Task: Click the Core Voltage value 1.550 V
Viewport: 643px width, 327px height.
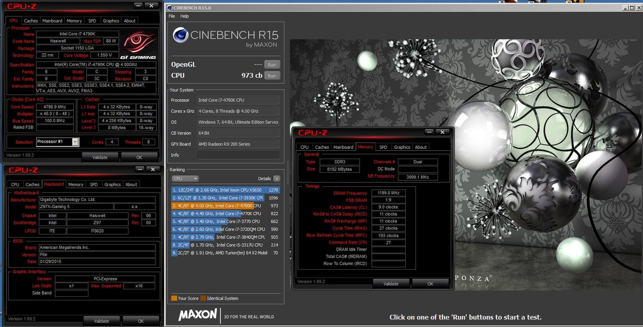Action: (105, 55)
